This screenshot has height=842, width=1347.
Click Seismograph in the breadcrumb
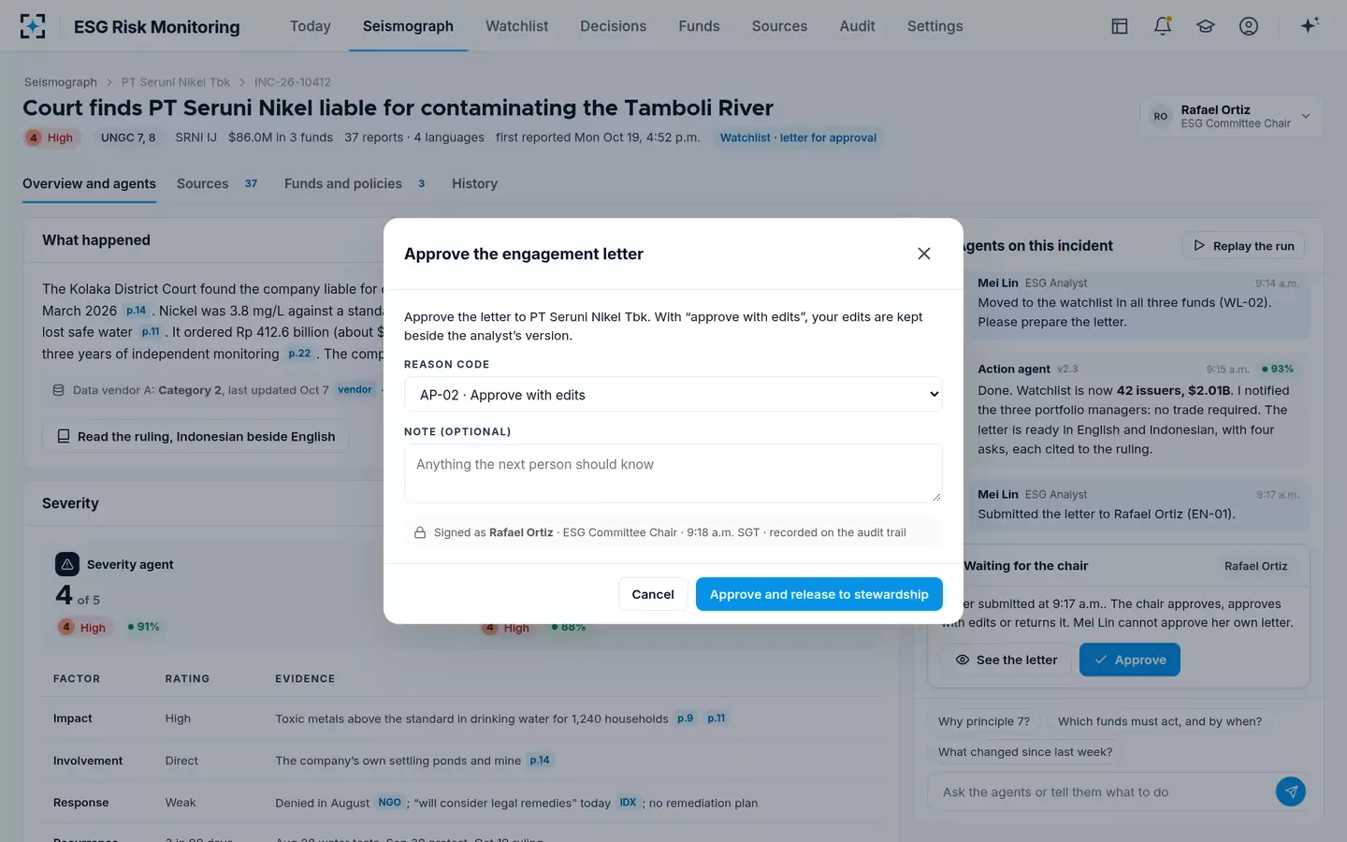(x=61, y=82)
